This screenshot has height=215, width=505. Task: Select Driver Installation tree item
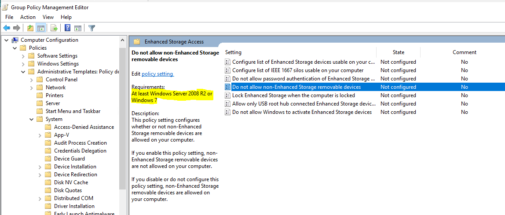click(74, 206)
